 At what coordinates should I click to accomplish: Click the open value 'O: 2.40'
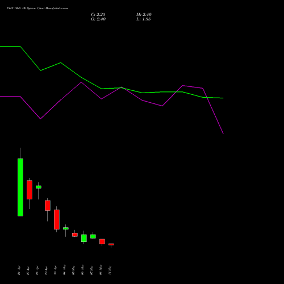(98, 19)
